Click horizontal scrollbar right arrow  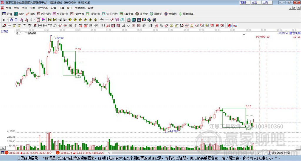click(x=259, y=153)
